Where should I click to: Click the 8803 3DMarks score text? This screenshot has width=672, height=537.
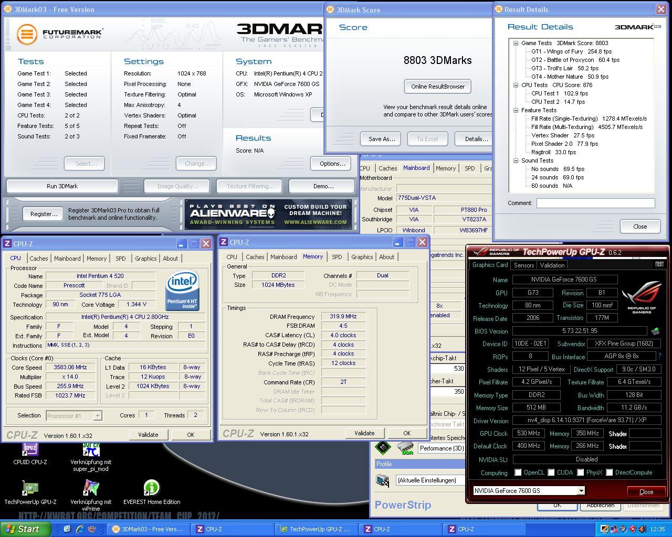coord(437,60)
